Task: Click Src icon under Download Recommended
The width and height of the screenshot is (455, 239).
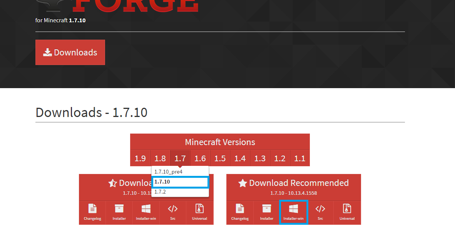Action: (320, 212)
